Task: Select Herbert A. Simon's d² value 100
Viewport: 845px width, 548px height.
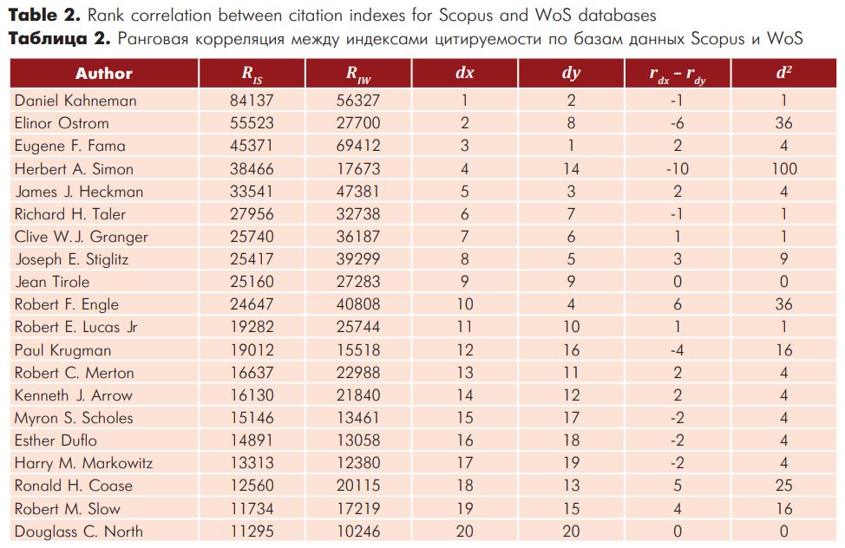Action: pyautogui.click(x=783, y=169)
